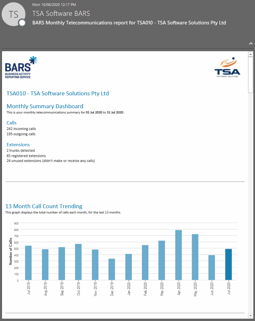The image size is (255, 321).
Task: Click the graph description sentence
Action: [63, 212]
